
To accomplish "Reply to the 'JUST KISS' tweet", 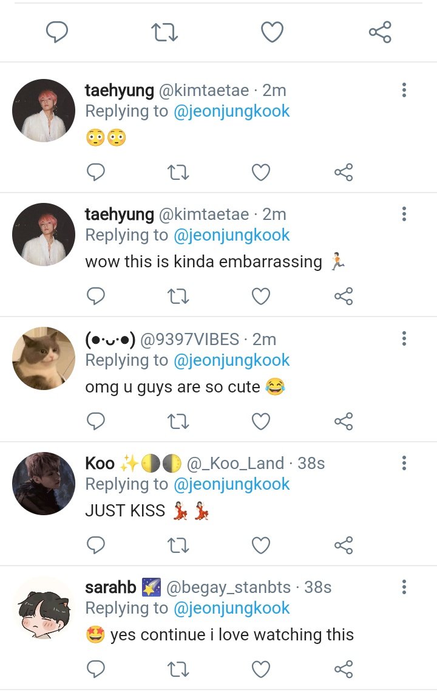I will click(x=96, y=545).
